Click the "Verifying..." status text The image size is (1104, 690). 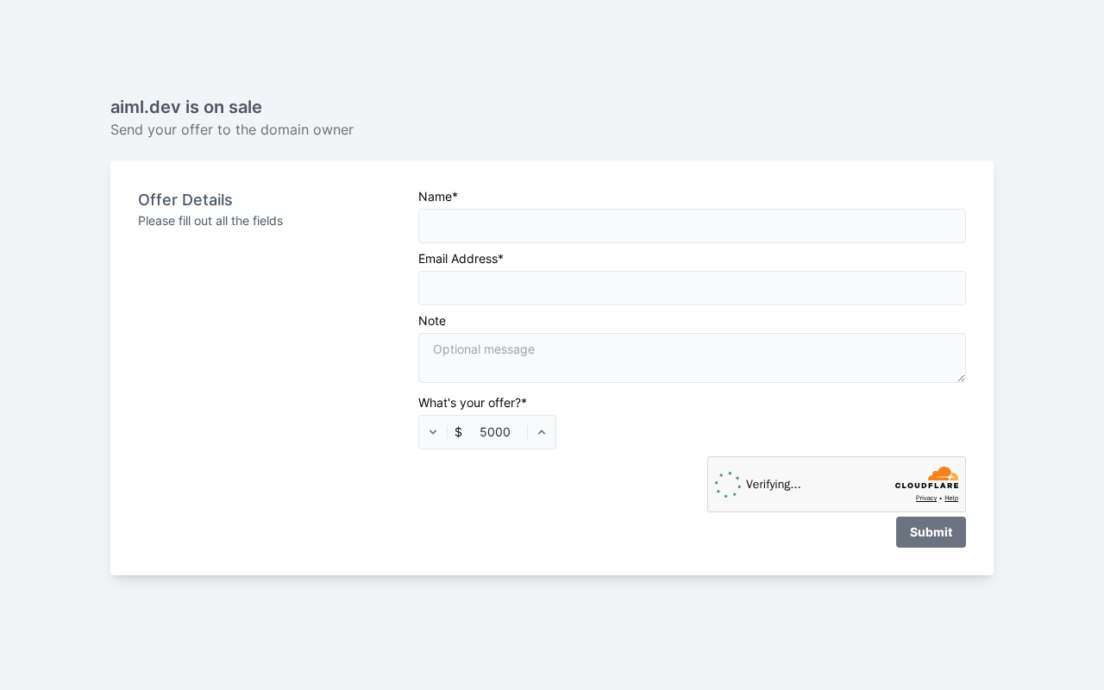[773, 485]
